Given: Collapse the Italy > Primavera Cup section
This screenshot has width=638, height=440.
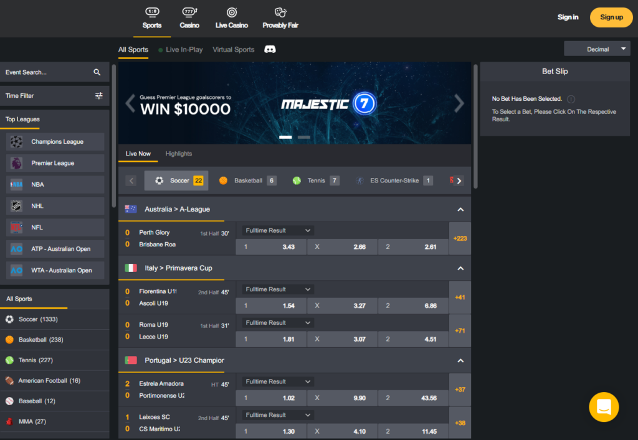Looking at the screenshot, I should tap(460, 269).
